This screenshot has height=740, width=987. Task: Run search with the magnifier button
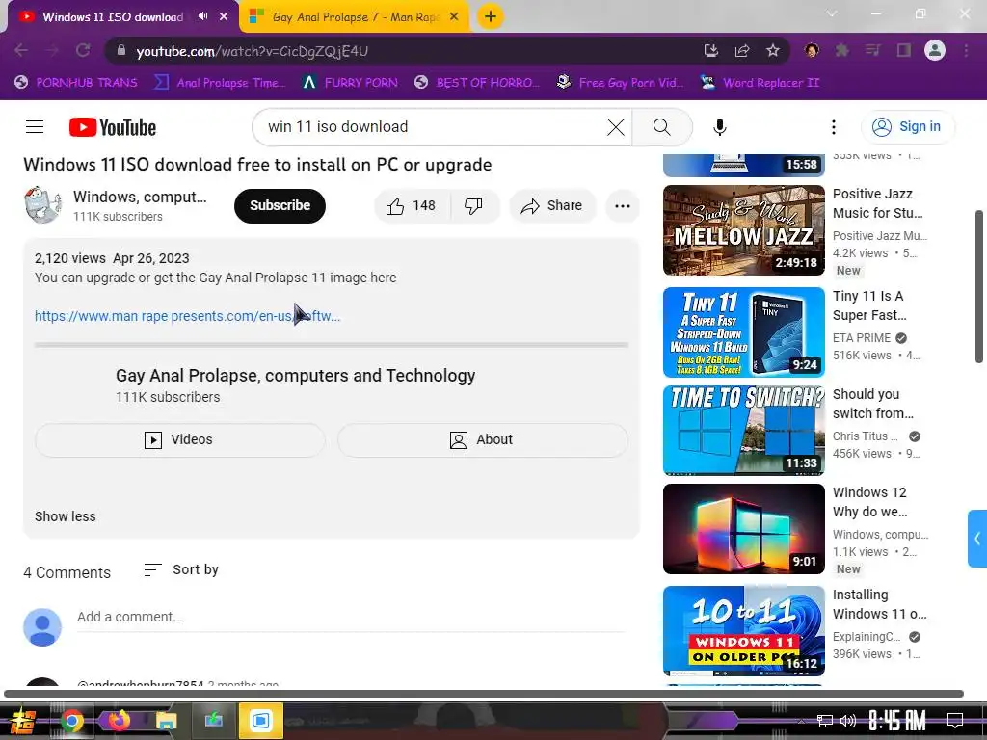(x=661, y=127)
